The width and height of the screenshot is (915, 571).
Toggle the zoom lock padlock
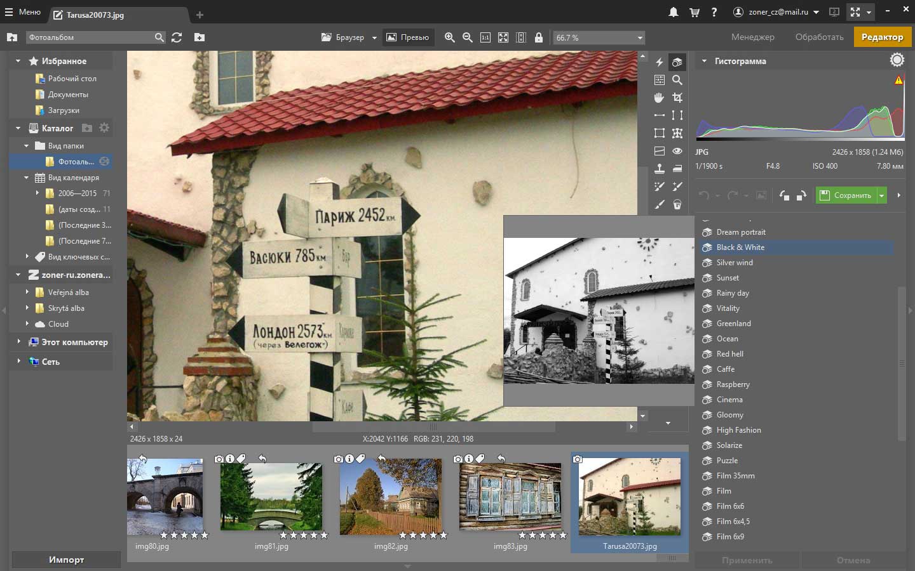click(539, 37)
